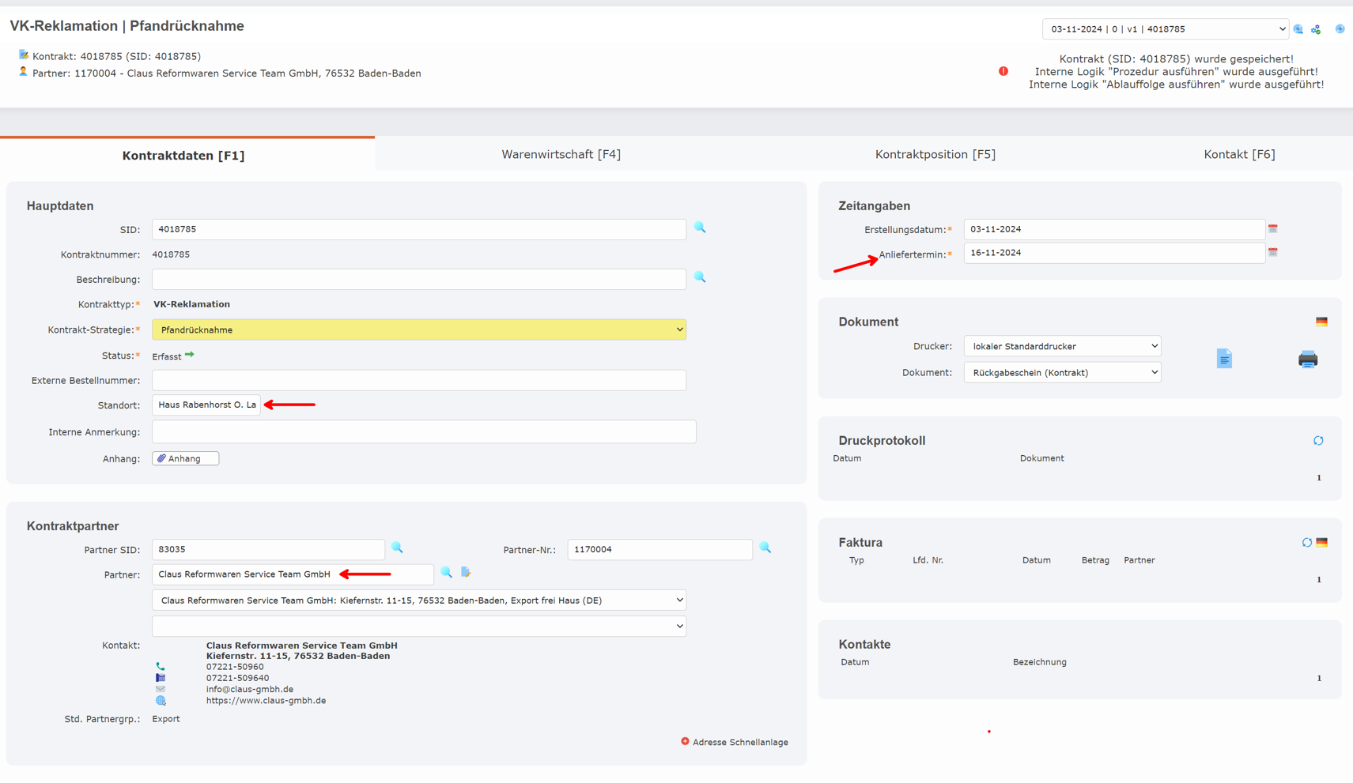The height and width of the screenshot is (783, 1353).
Task: Click the search icon beside Partner-Nr.
Action: pyautogui.click(x=765, y=548)
